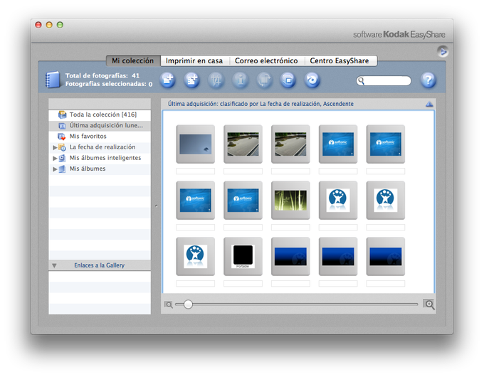
Task: Select Mis álbumes inteligentes item
Action: 100,158
